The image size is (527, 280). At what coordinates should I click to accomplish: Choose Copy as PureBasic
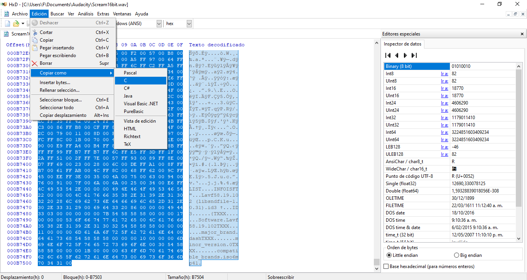(x=140, y=111)
